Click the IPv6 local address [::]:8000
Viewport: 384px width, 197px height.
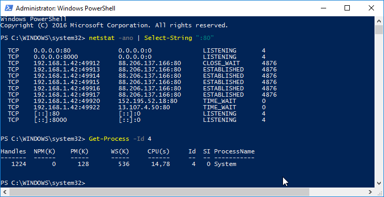[x=50, y=120]
